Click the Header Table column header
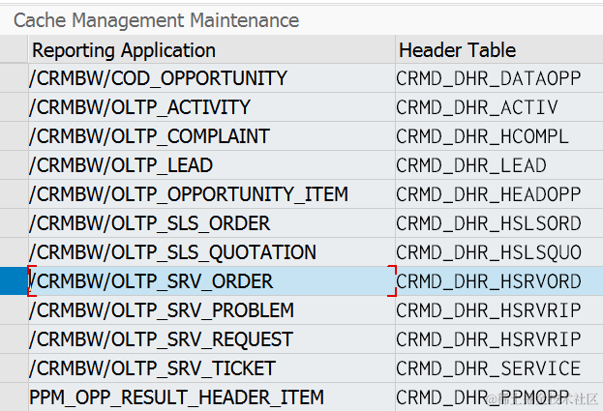Screen dimensions: 603x411 [x=499, y=50]
